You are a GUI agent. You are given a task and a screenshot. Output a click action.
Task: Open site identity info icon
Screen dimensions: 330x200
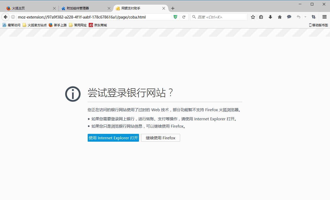[x=13, y=17]
